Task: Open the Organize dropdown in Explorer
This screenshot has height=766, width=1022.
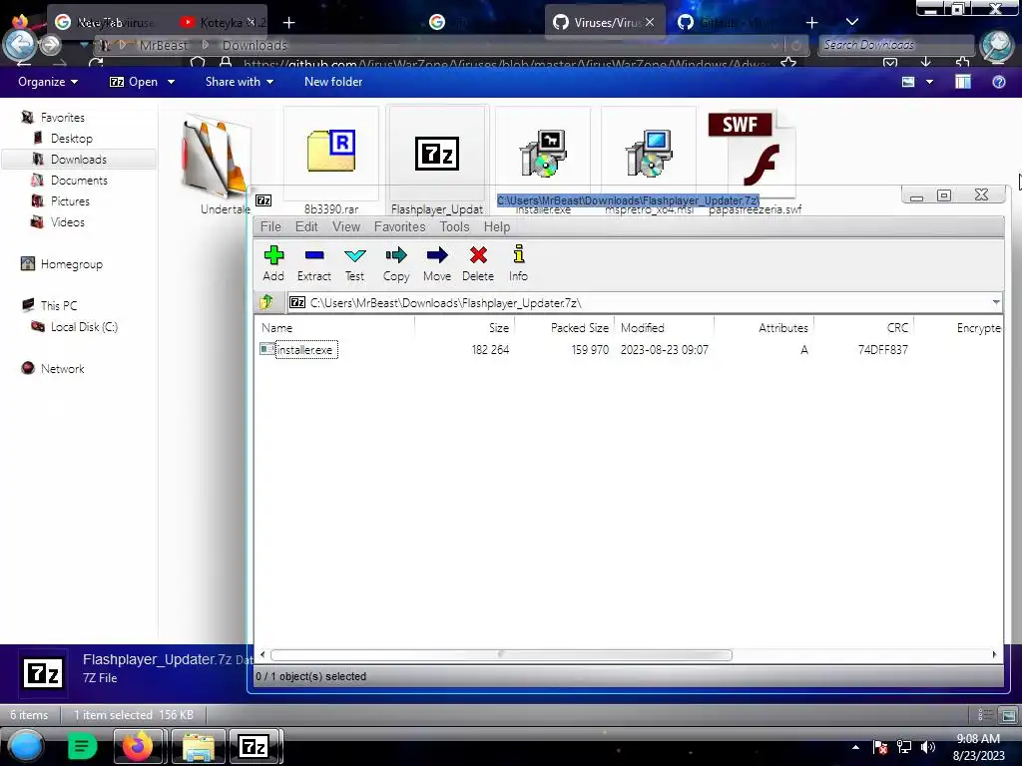Action: [x=48, y=82]
